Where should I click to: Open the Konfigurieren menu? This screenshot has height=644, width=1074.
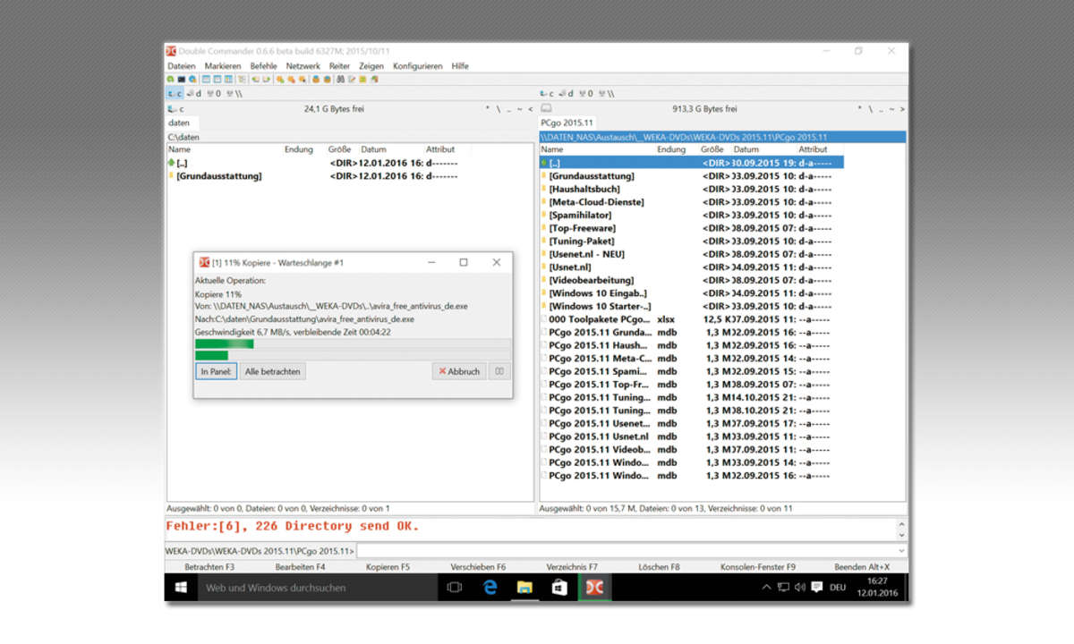click(x=417, y=66)
